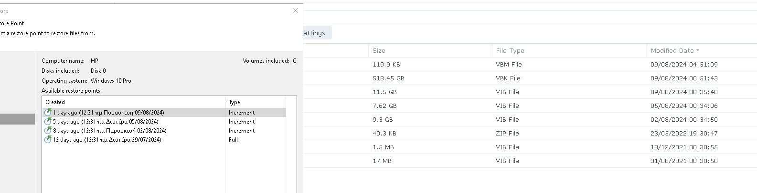Click restore point icon for 09/08/2024
The width and height of the screenshot is (757, 193).
coord(48,113)
